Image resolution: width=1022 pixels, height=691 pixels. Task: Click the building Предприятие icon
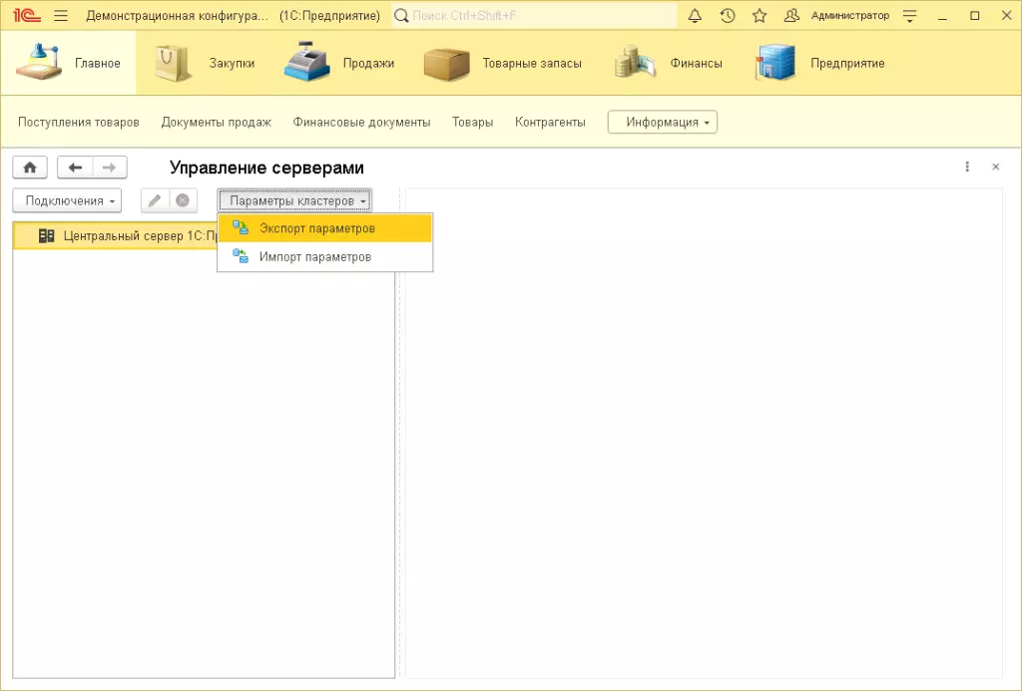coord(774,63)
